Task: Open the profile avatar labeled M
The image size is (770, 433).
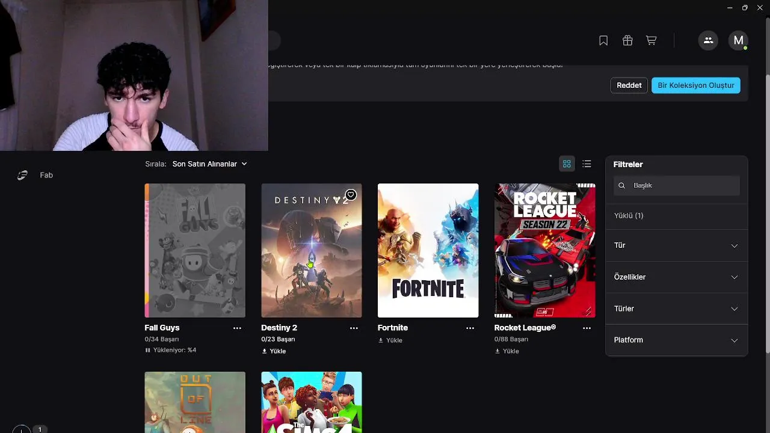Action: (738, 40)
